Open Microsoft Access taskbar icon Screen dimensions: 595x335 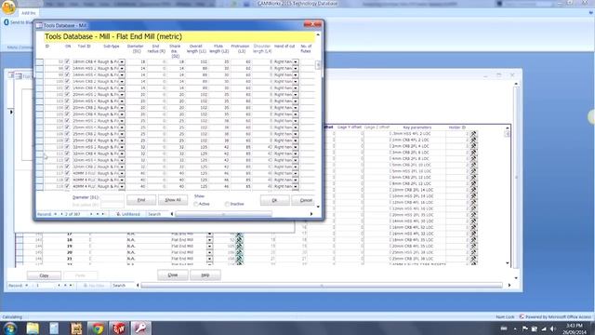coord(140,328)
